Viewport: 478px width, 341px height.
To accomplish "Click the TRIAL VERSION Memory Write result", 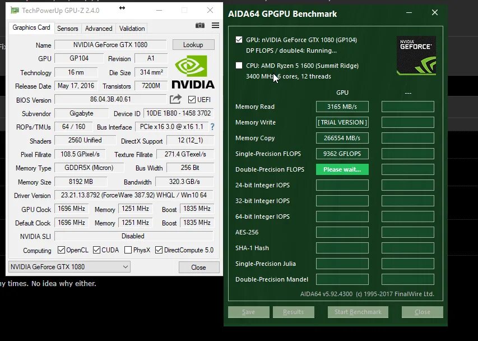I will [x=342, y=122].
